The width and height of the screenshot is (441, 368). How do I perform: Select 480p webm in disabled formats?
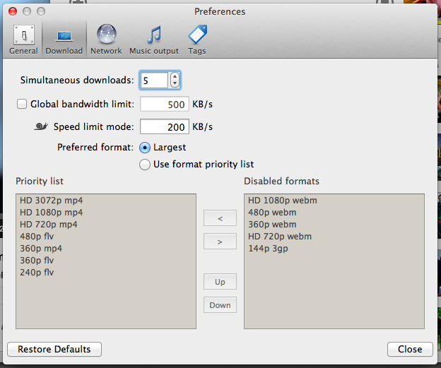point(334,213)
